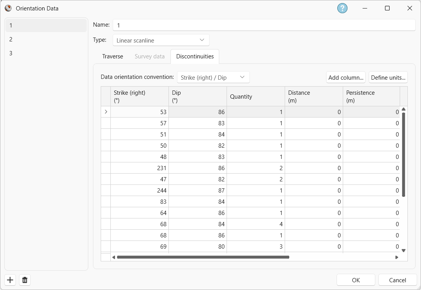Confirm changes with the OK button
The height and width of the screenshot is (290, 421).
click(355, 280)
